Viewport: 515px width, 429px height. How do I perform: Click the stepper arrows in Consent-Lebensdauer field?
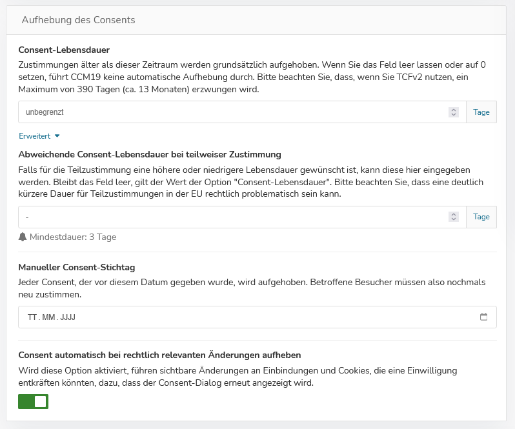coord(454,112)
